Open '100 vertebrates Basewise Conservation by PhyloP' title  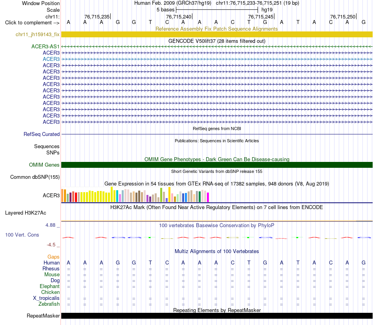[x=217, y=225]
